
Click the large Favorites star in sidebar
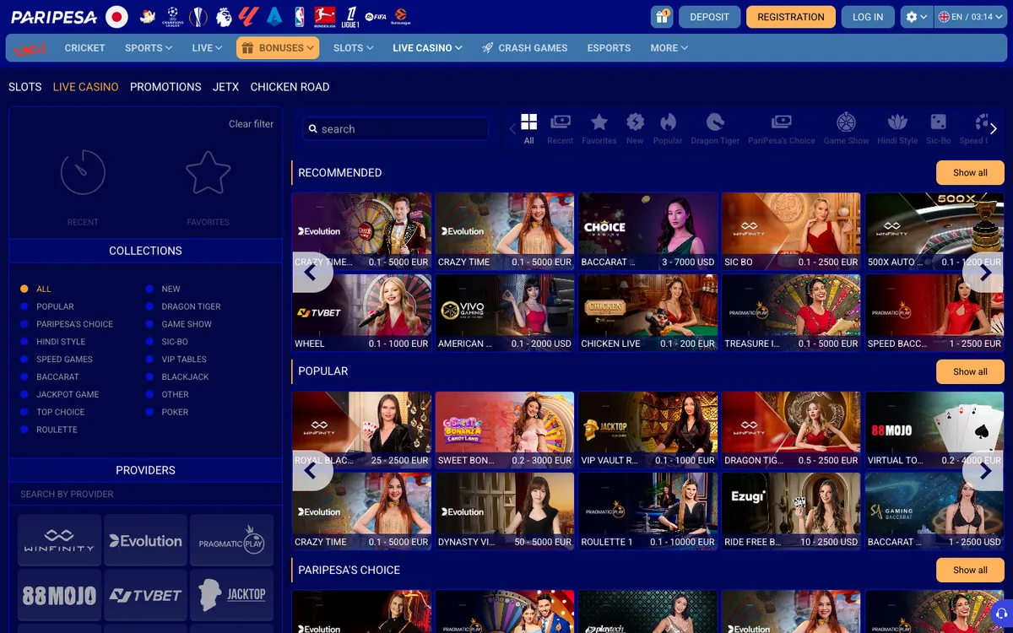(x=209, y=172)
